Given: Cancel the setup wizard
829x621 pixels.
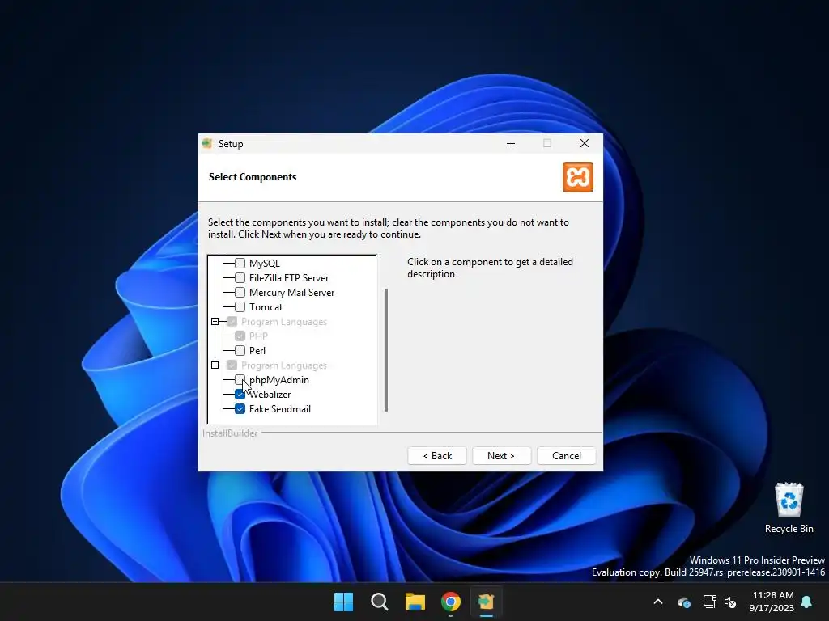Looking at the screenshot, I should 566,456.
